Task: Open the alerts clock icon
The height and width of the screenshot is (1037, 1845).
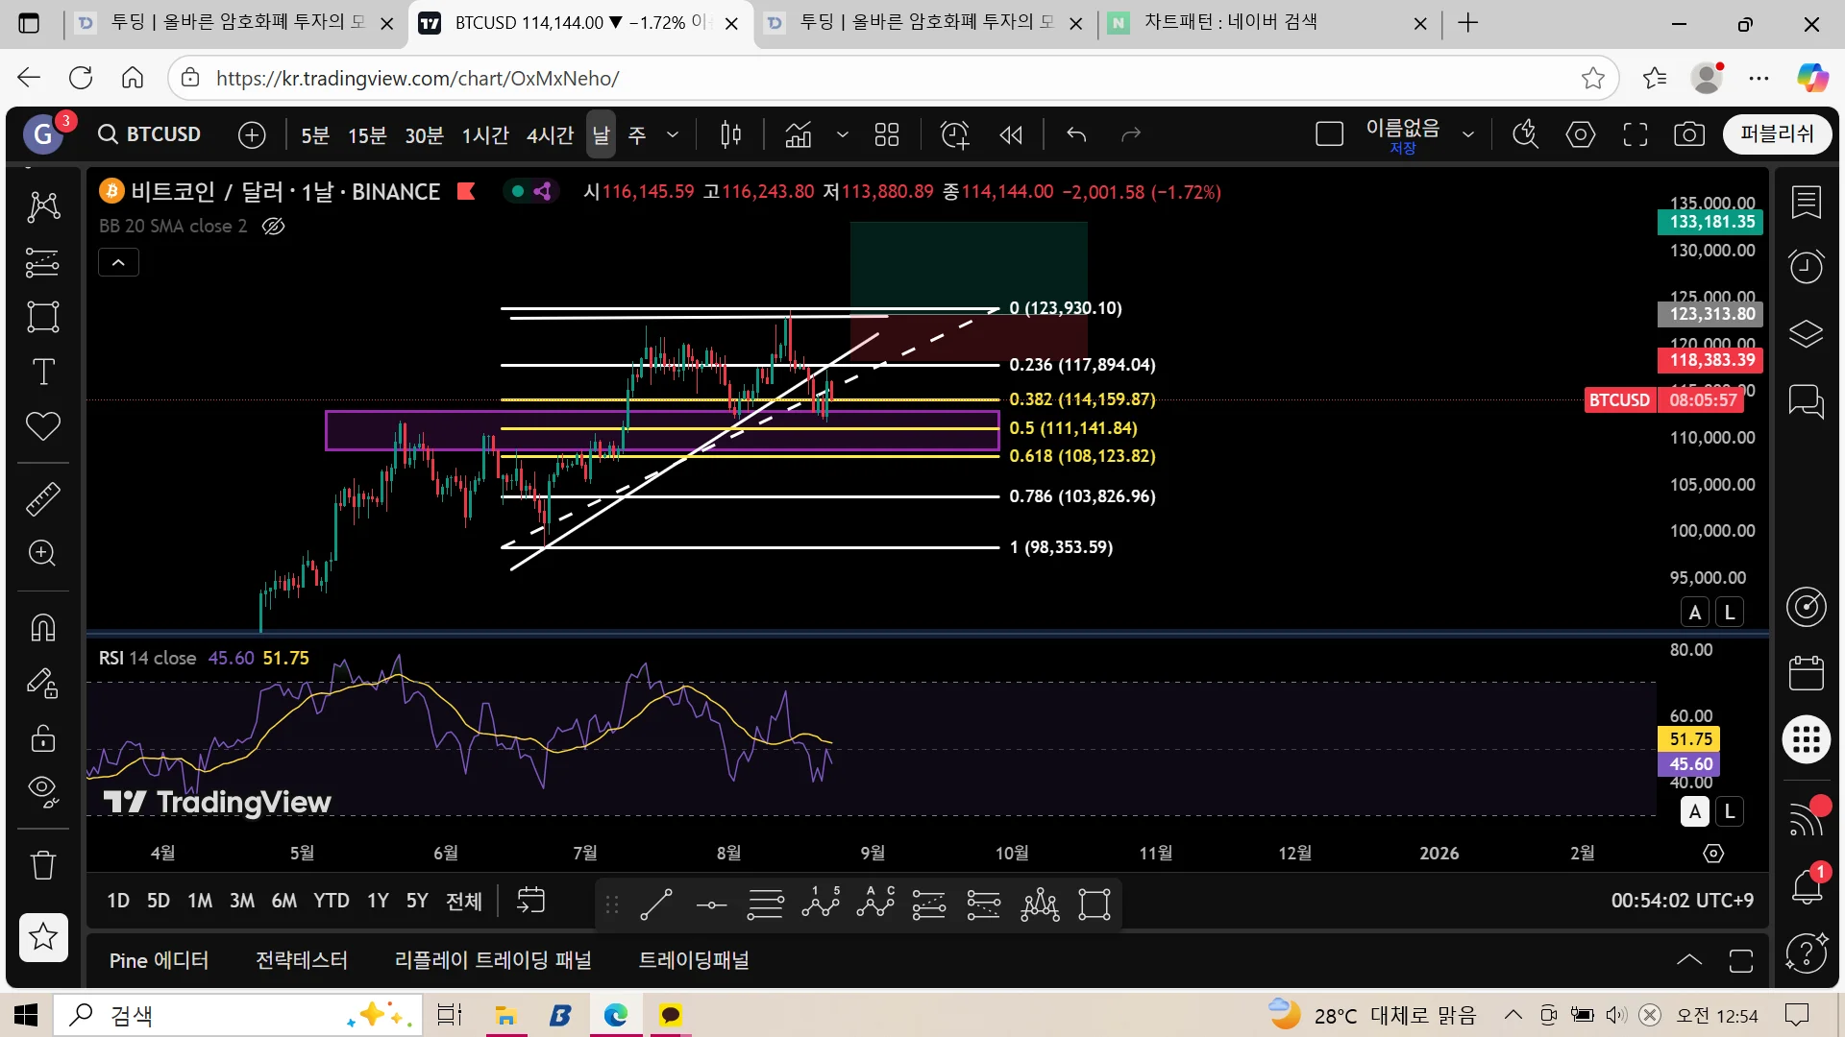Action: click(1806, 266)
